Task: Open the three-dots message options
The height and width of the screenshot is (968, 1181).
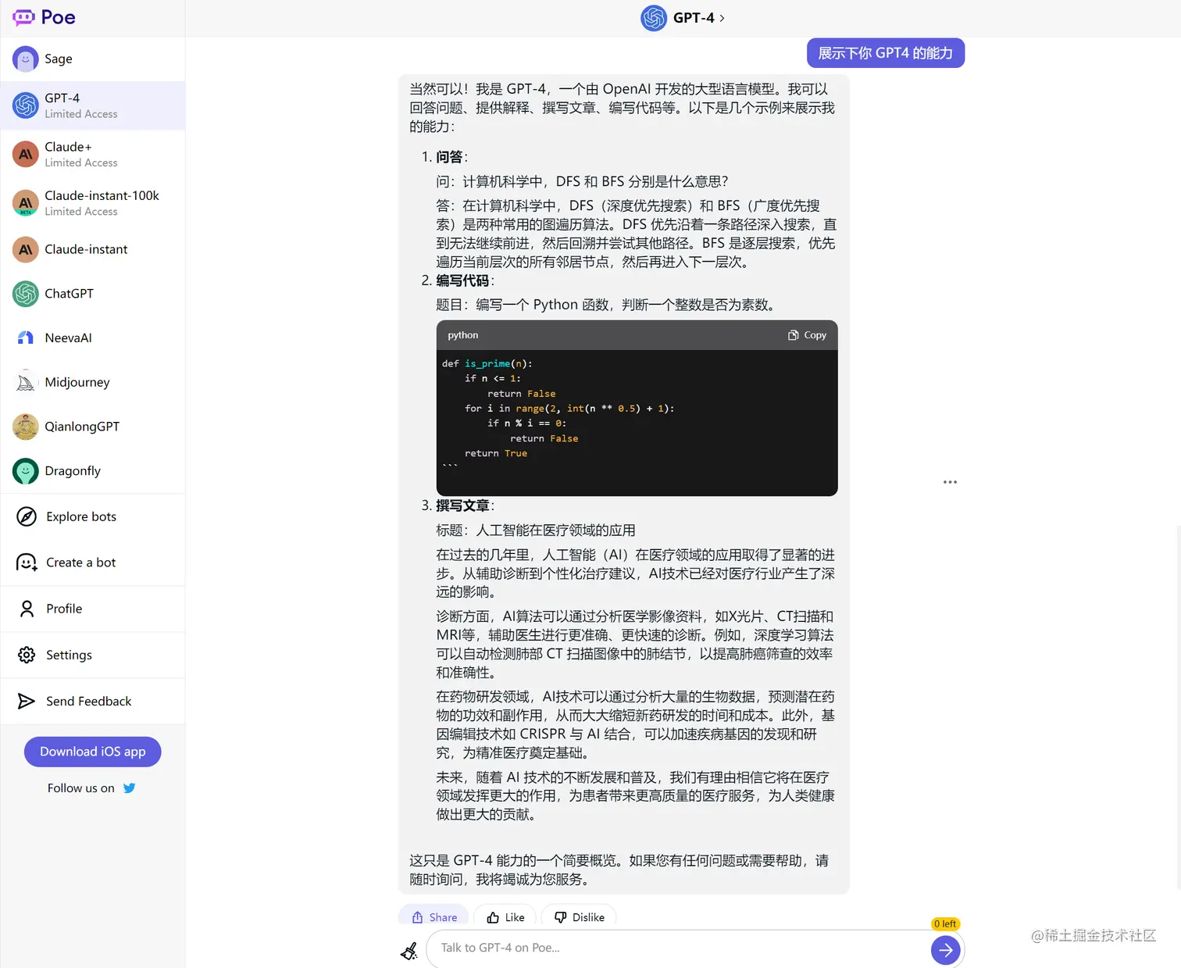Action: point(950,482)
